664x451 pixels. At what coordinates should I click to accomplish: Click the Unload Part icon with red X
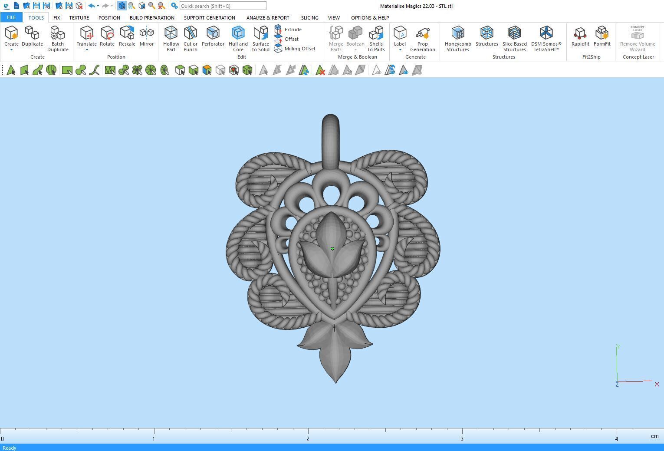click(x=79, y=6)
